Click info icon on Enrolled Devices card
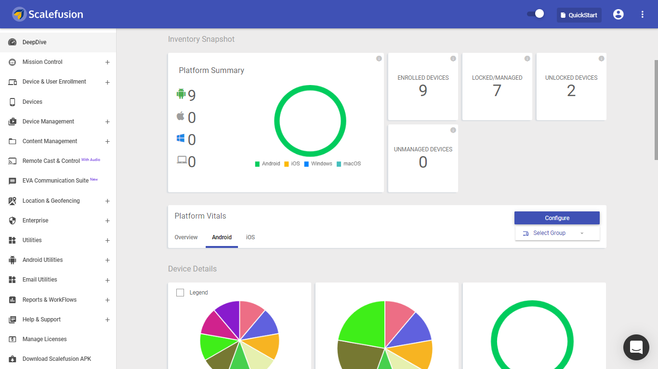The width and height of the screenshot is (658, 369). [453, 59]
